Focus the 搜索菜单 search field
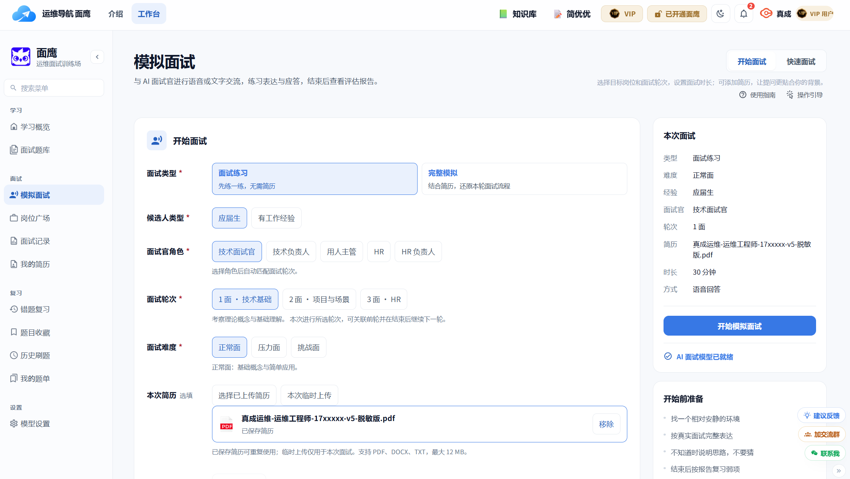This screenshot has height=479, width=850. [54, 88]
